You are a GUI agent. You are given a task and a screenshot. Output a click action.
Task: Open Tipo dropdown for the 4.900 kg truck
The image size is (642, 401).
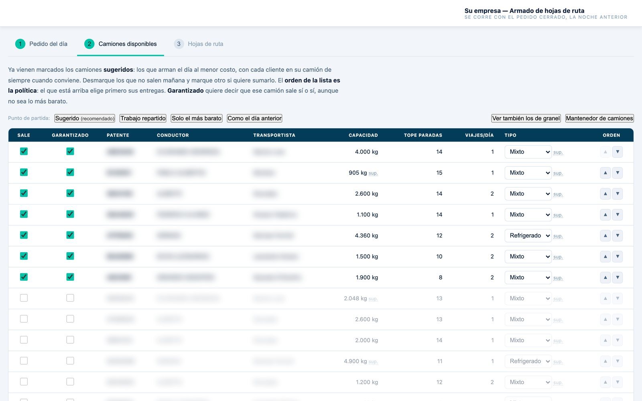coord(528,361)
